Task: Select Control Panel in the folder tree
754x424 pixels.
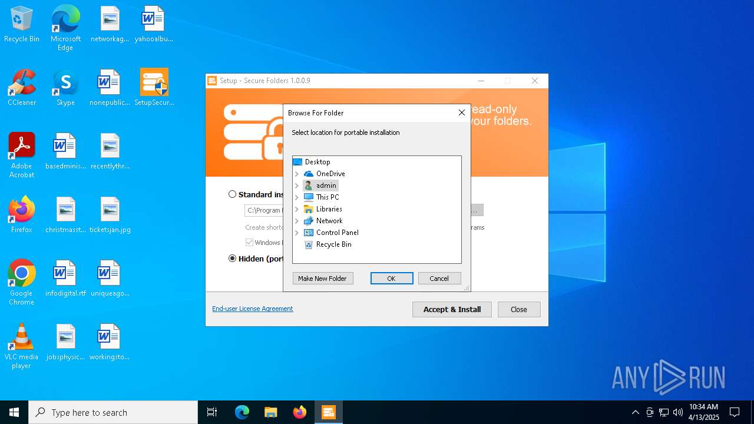Action: (331, 233)
